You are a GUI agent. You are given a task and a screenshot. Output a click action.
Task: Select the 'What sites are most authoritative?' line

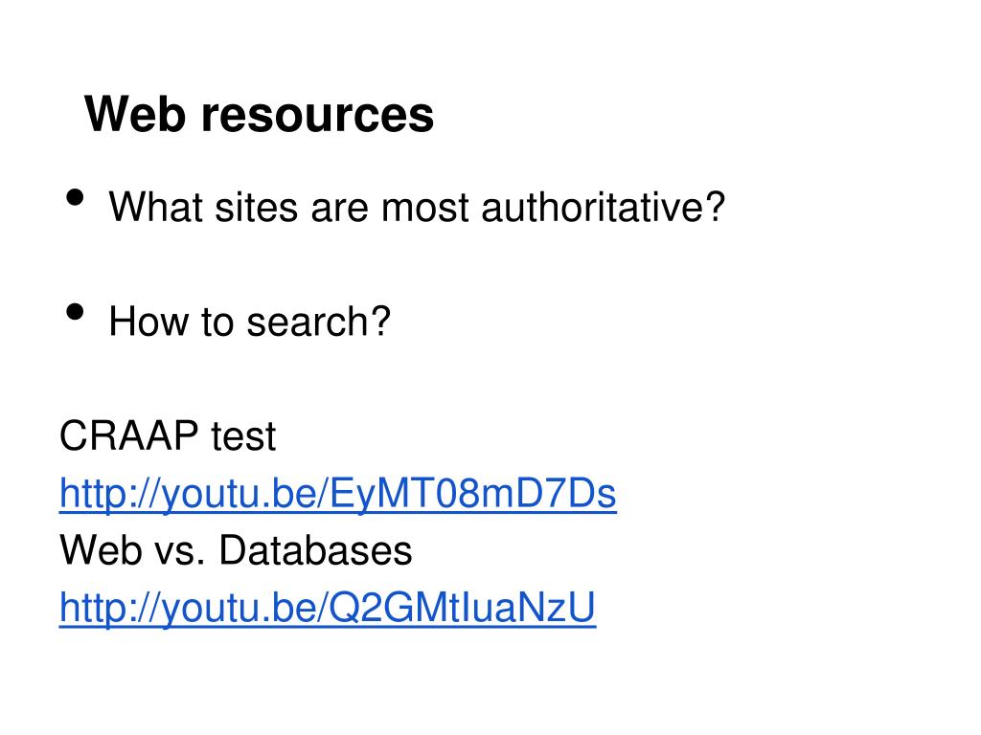417,207
